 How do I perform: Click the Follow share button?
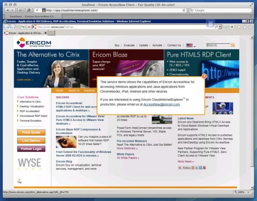(x=185, y=168)
